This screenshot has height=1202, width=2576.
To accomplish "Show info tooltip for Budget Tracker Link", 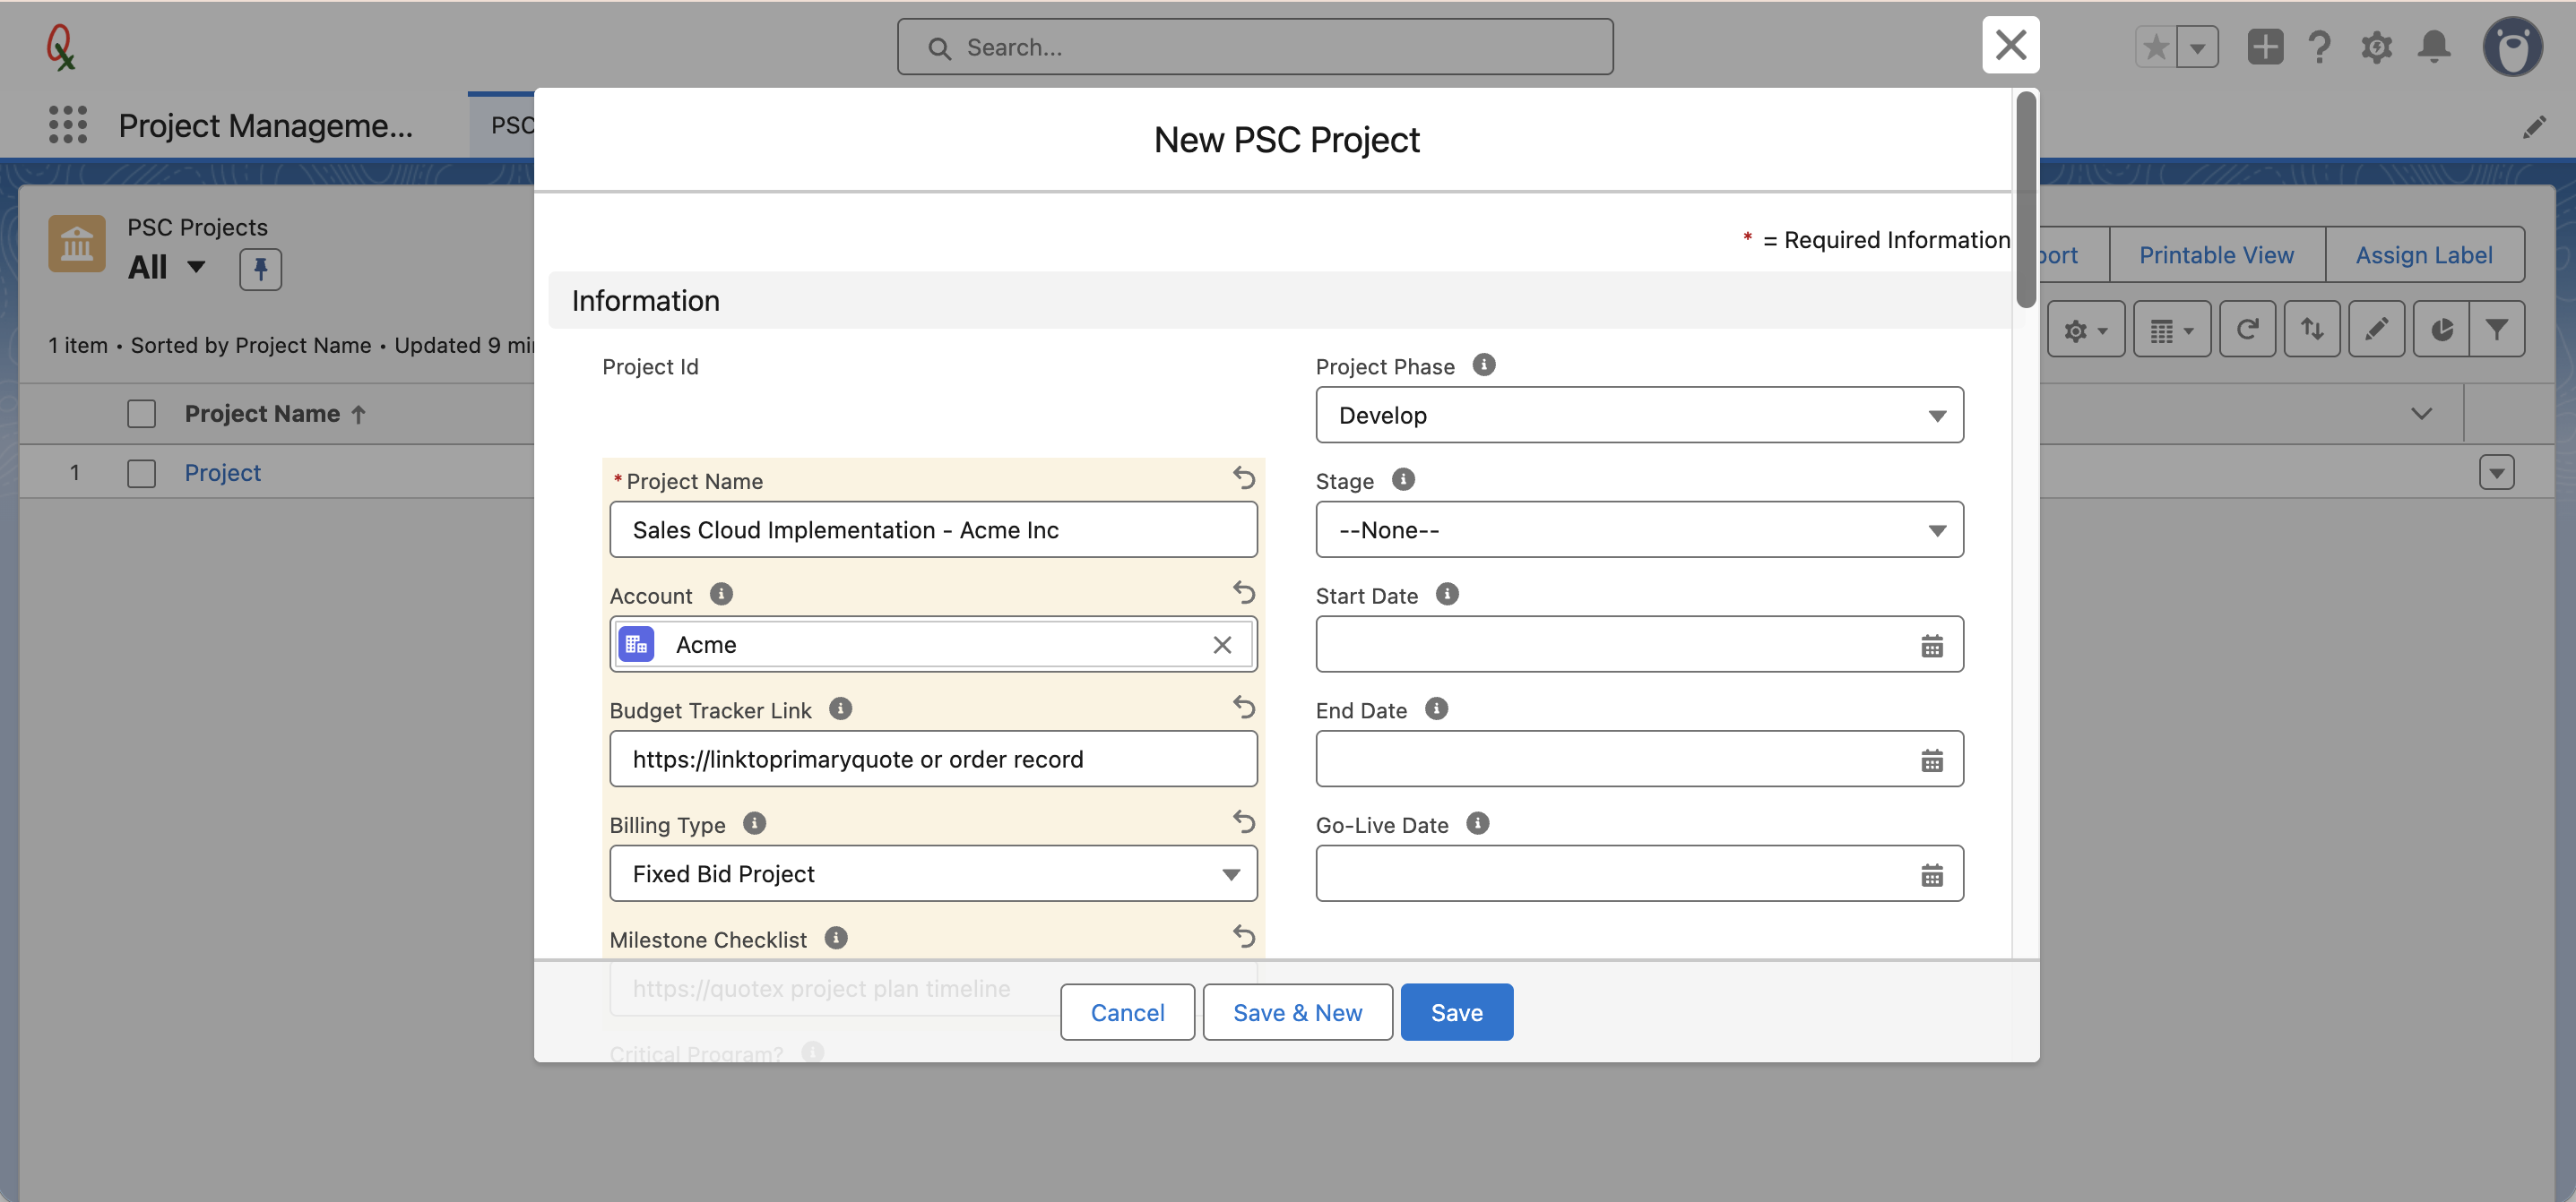I will click(840, 709).
